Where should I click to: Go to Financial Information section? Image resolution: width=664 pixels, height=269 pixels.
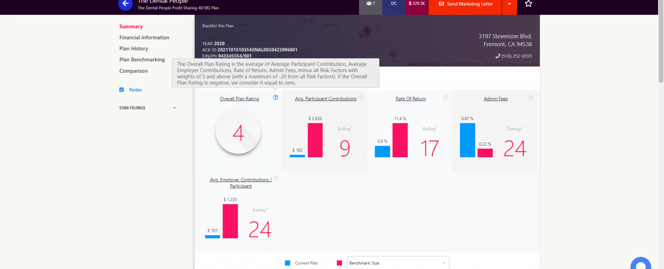[144, 38]
